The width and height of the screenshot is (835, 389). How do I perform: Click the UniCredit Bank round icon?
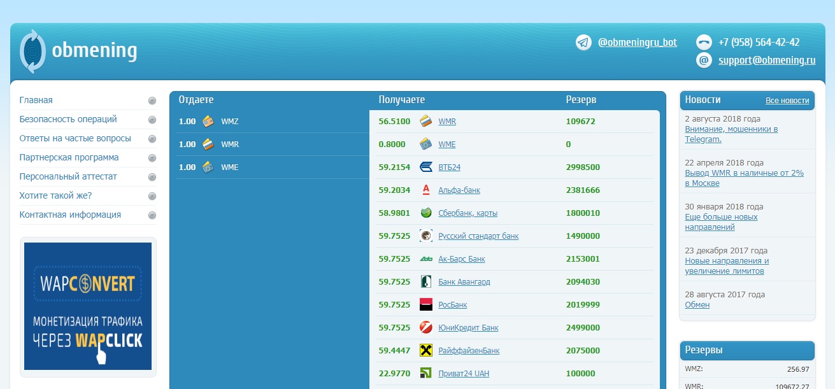coord(426,328)
